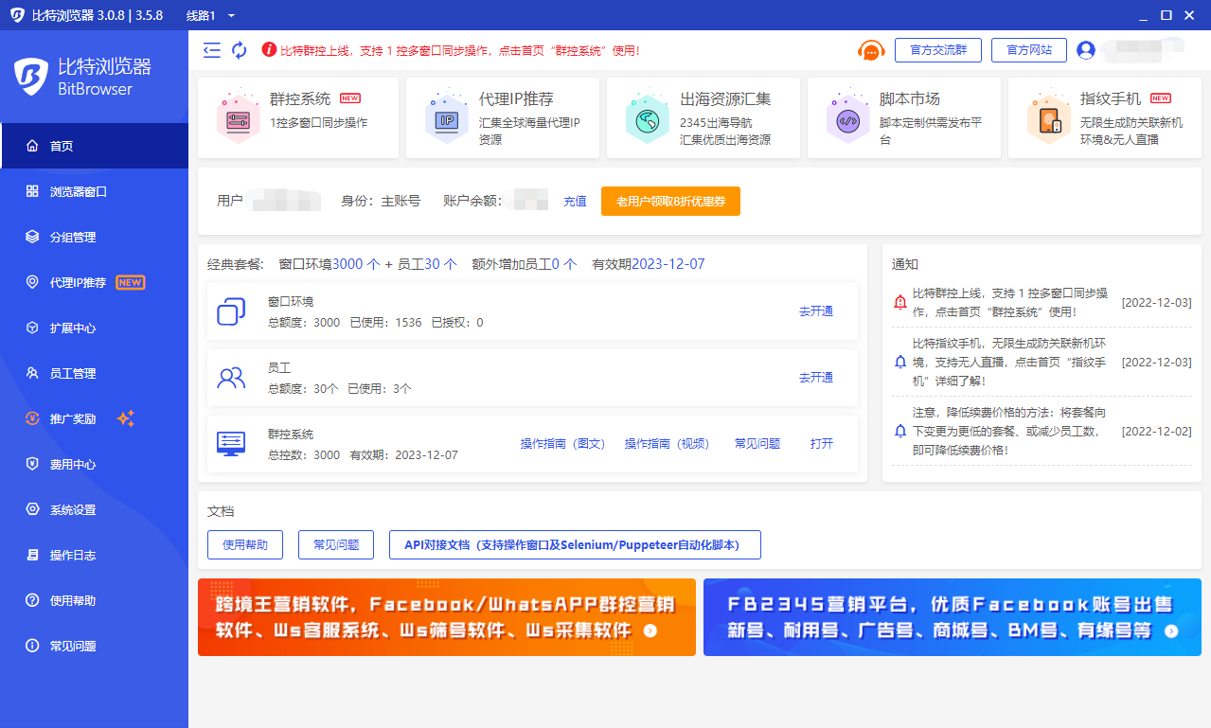Open 常见问题 in sidebar
Viewport: 1211px width, 728px height.
94,646
